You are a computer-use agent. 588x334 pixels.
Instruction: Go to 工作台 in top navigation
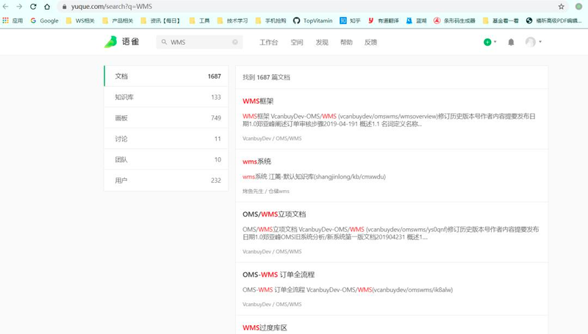tap(268, 43)
